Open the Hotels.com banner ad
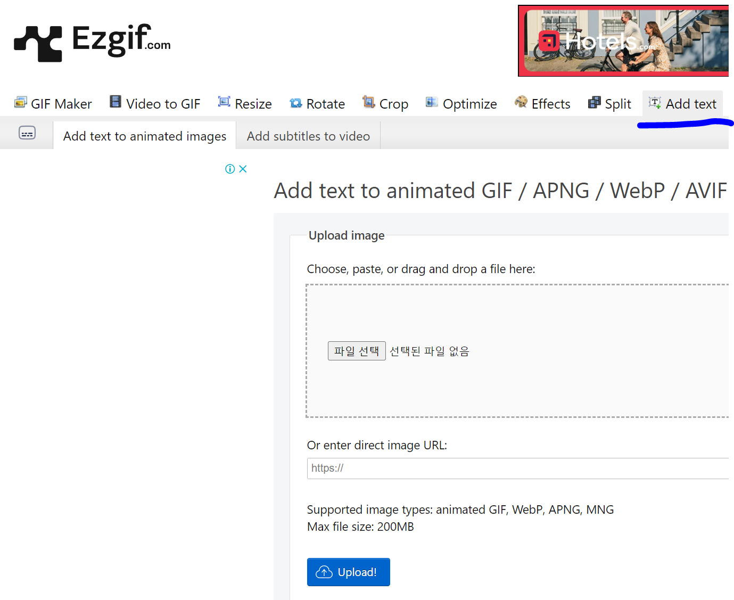734x600 pixels. click(623, 41)
